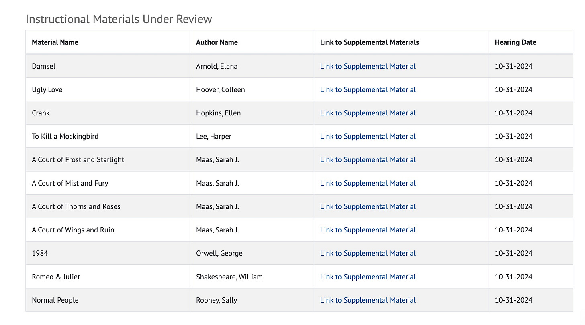Click author Orwell, George
Viewport: 585px width, 325px height.
pyautogui.click(x=219, y=253)
